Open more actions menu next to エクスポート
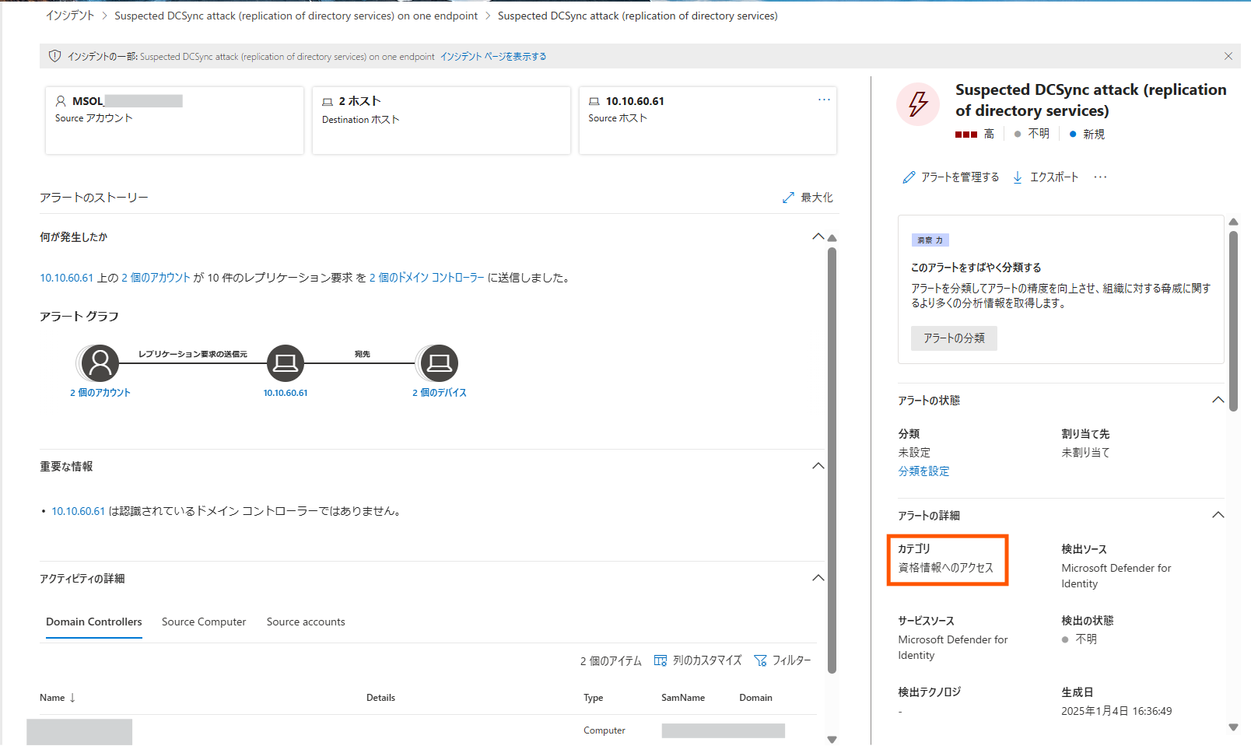Screen dimensions: 1251x746 tap(1100, 177)
